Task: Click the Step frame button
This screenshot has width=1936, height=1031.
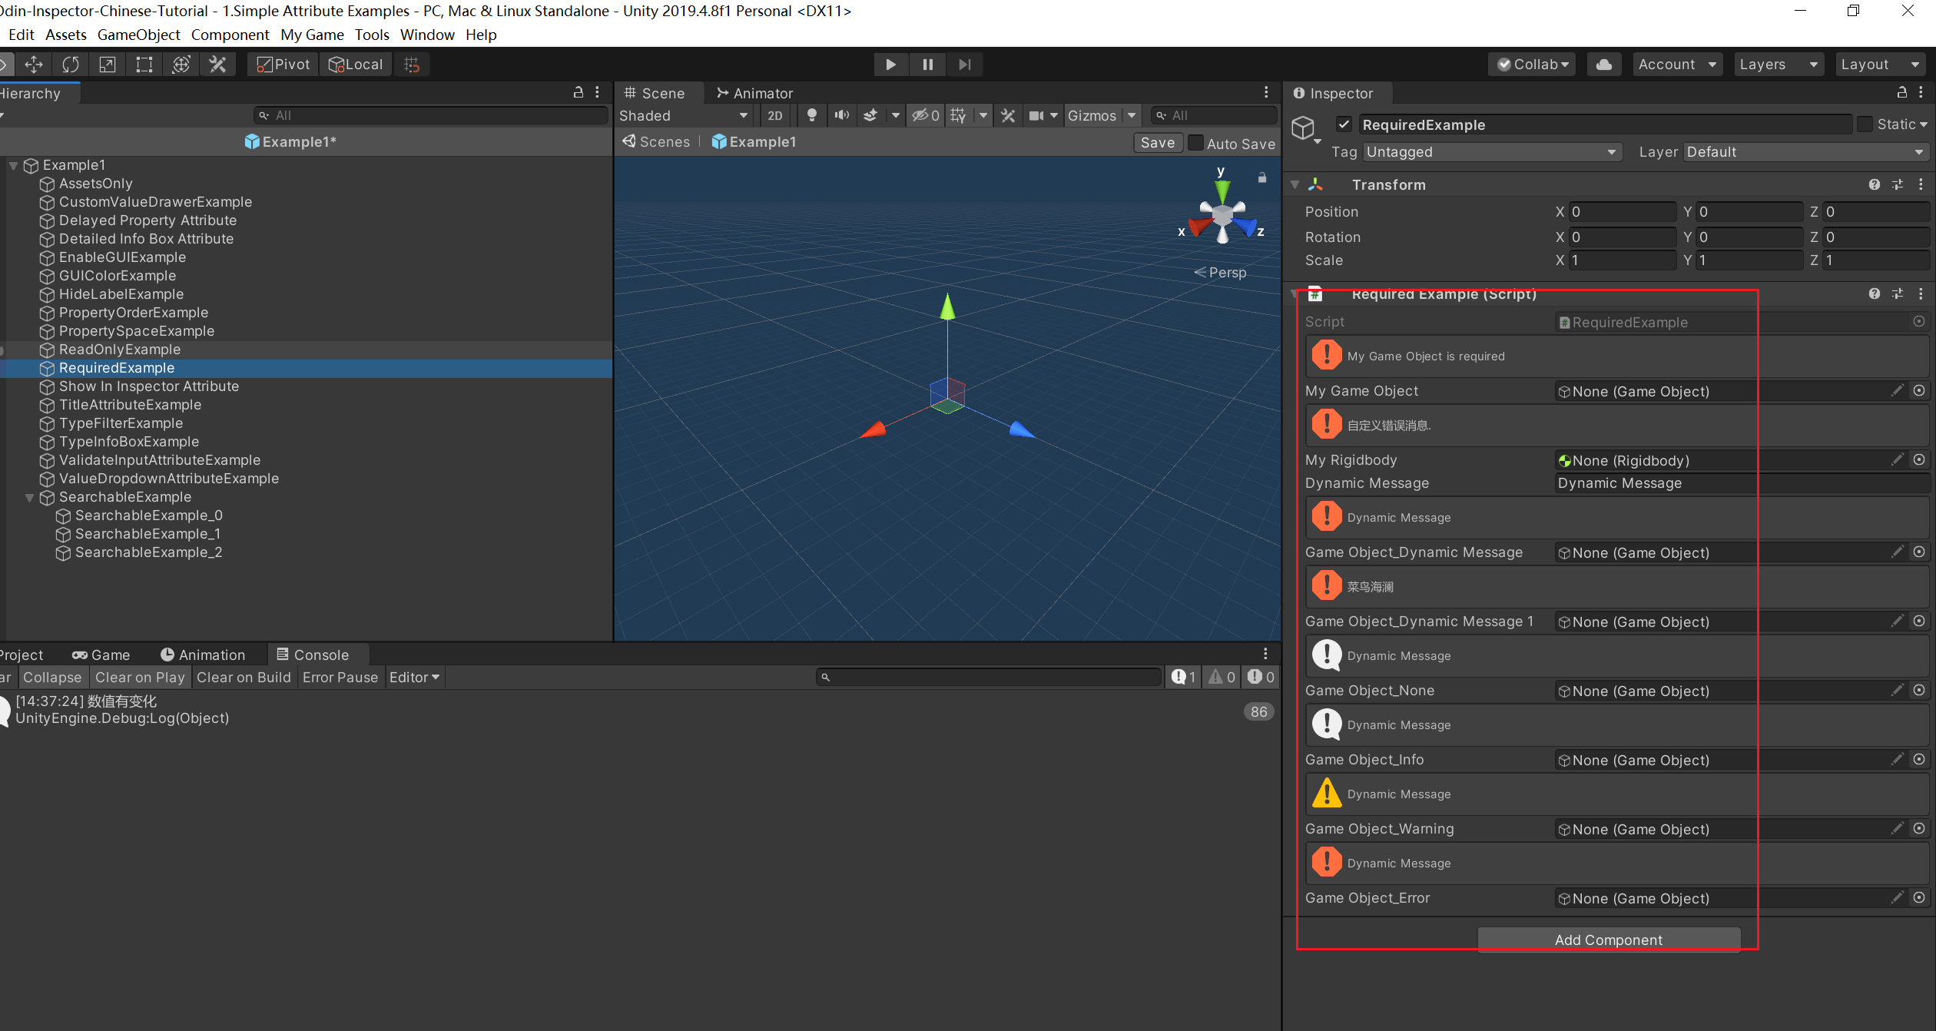Action: (x=965, y=65)
